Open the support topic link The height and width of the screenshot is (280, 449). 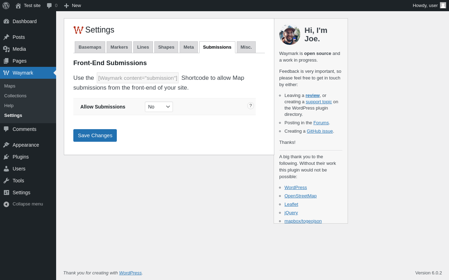pyautogui.click(x=319, y=102)
